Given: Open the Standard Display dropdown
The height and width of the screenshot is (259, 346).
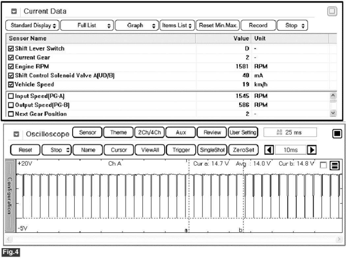Looking at the screenshot, I should pyautogui.click(x=33, y=25).
